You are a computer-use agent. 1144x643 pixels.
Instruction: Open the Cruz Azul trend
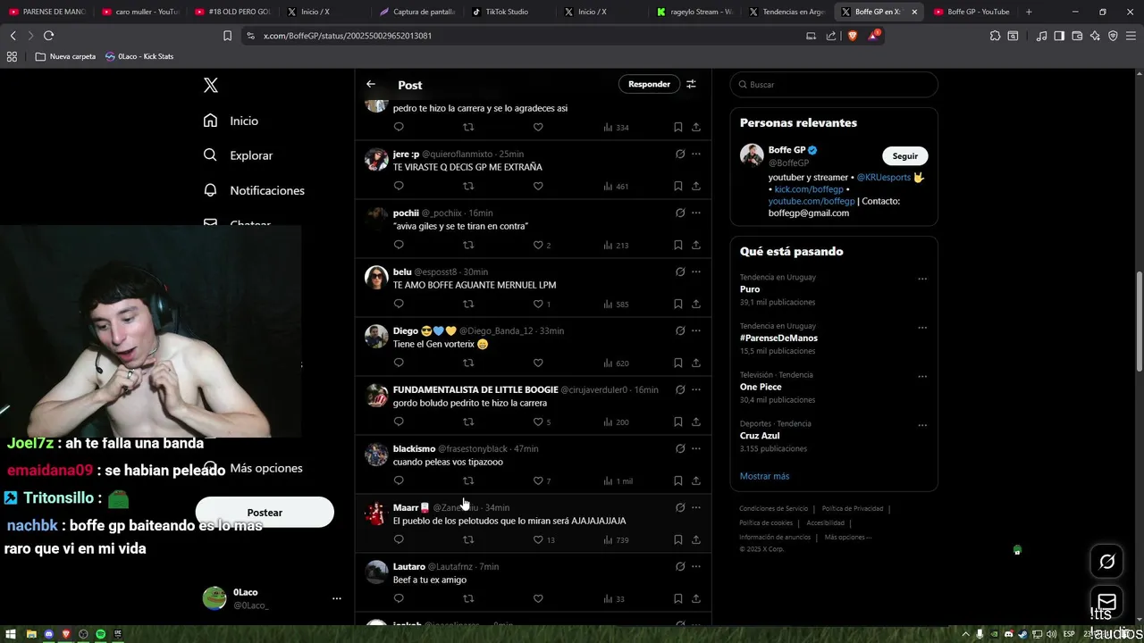click(760, 436)
